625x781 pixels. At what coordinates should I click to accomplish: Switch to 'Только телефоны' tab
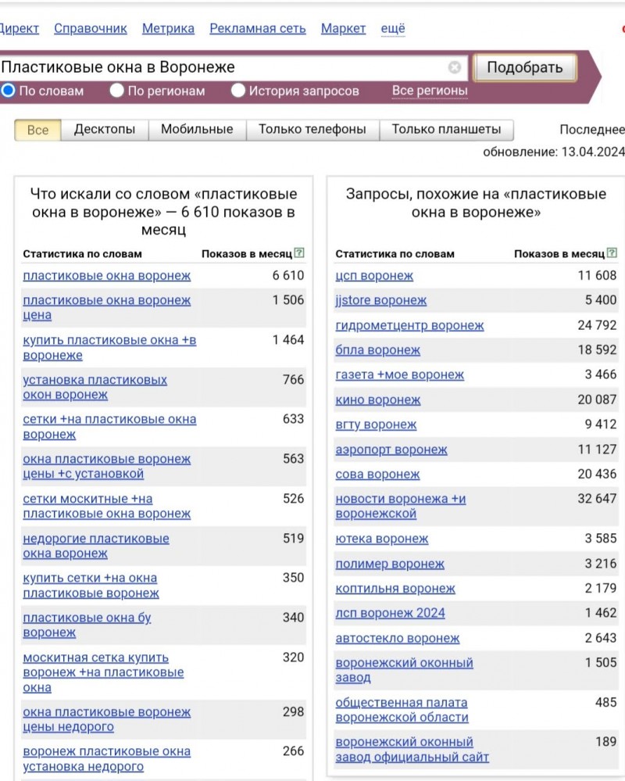tap(312, 130)
